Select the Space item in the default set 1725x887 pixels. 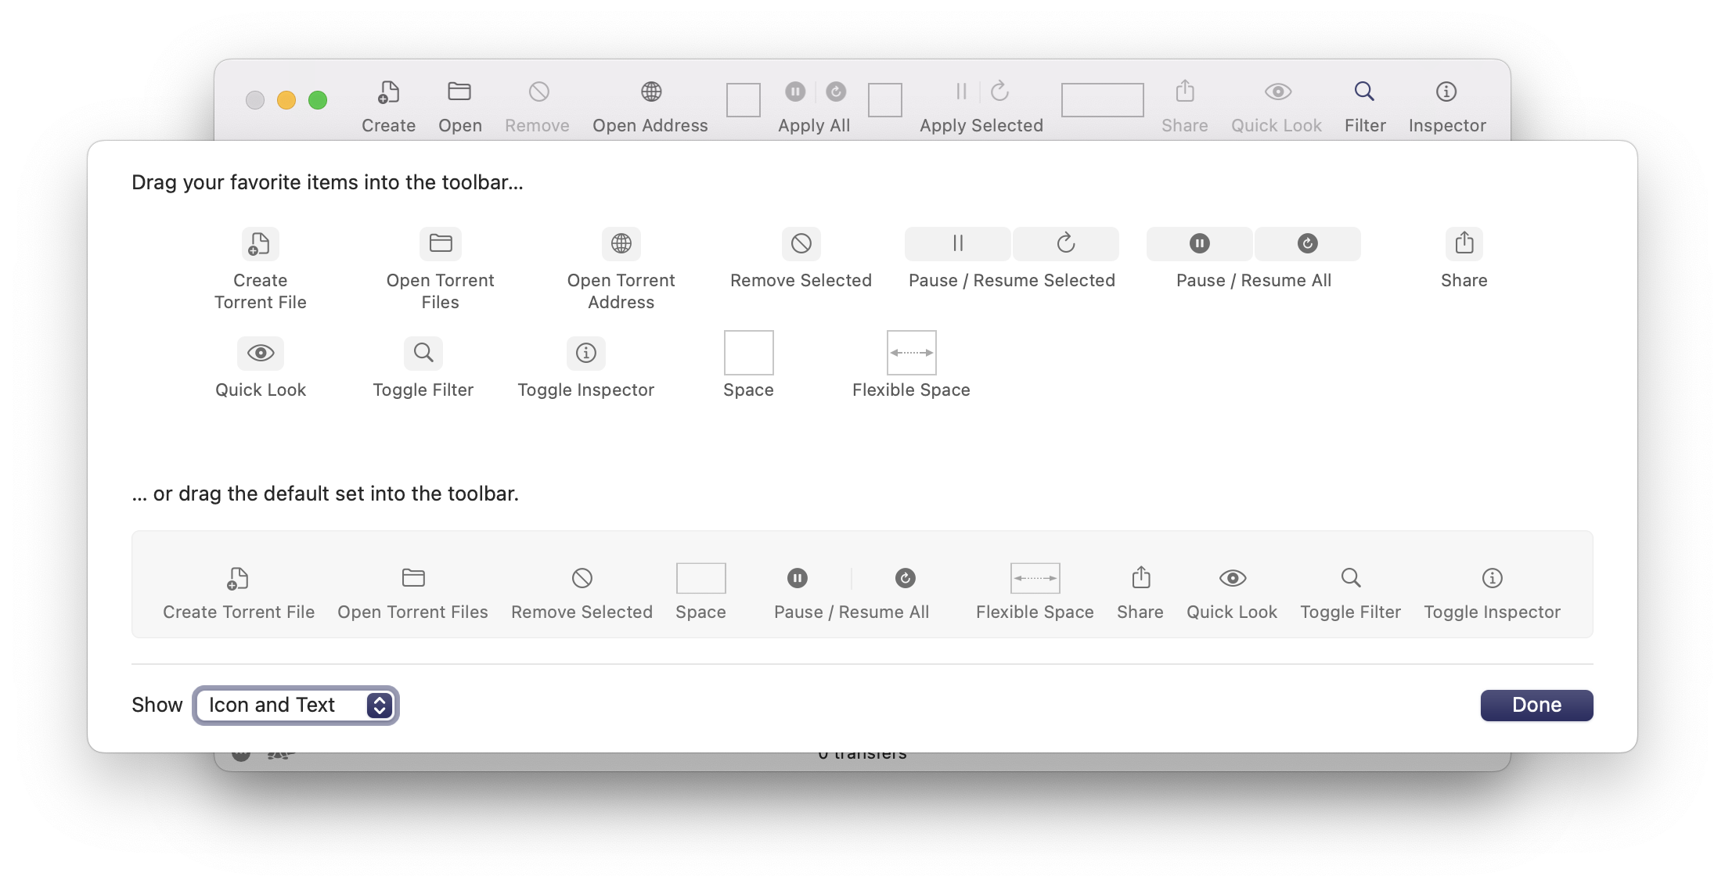pyautogui.click(x=700, y=579)
